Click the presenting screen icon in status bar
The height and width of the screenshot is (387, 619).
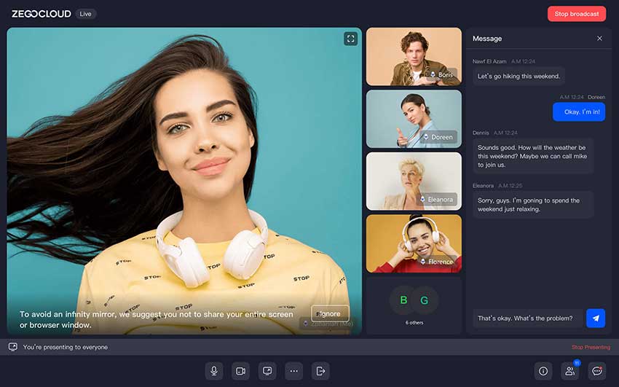tap(13, 348)
